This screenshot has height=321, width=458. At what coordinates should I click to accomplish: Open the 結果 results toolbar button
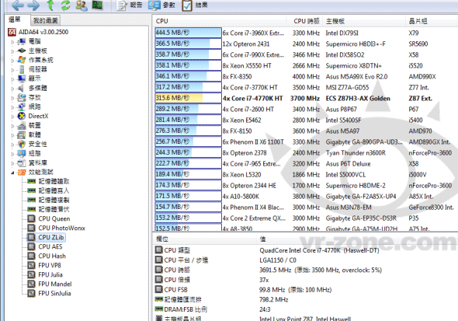pyautogui.click(x=195, y=5)
